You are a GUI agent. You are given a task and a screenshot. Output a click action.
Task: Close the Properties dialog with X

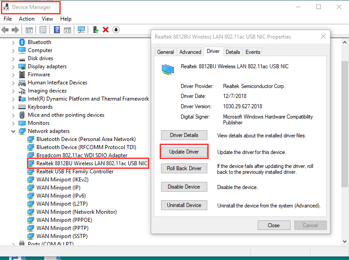coord(323,36)
